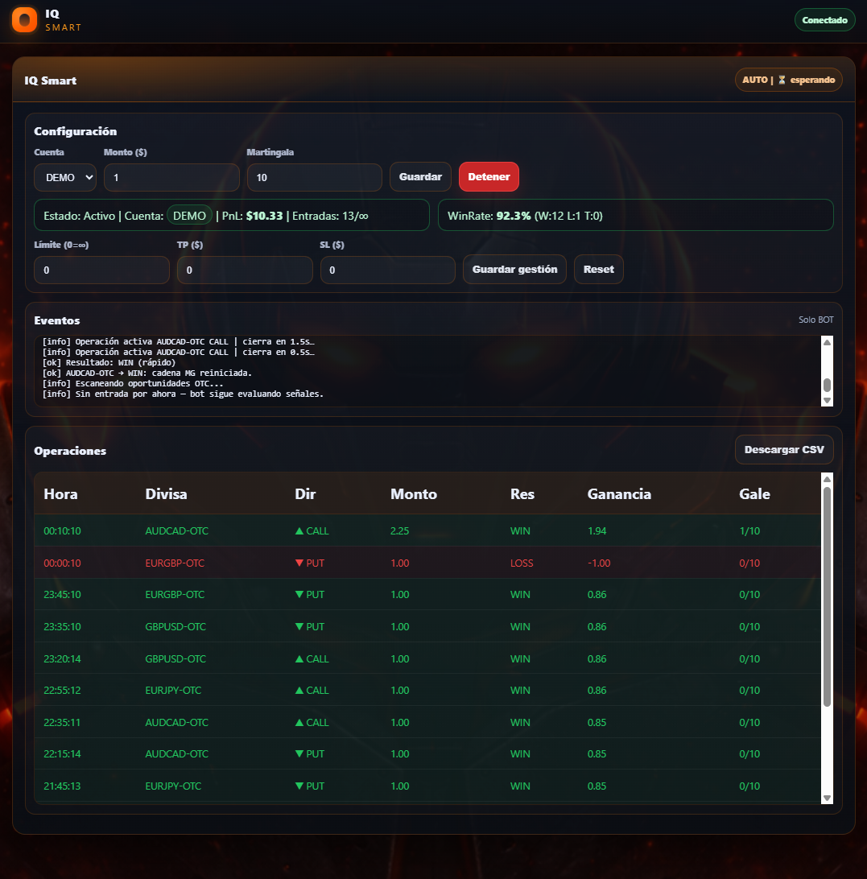Click Operaciones table scroll-down arrow

827,797
